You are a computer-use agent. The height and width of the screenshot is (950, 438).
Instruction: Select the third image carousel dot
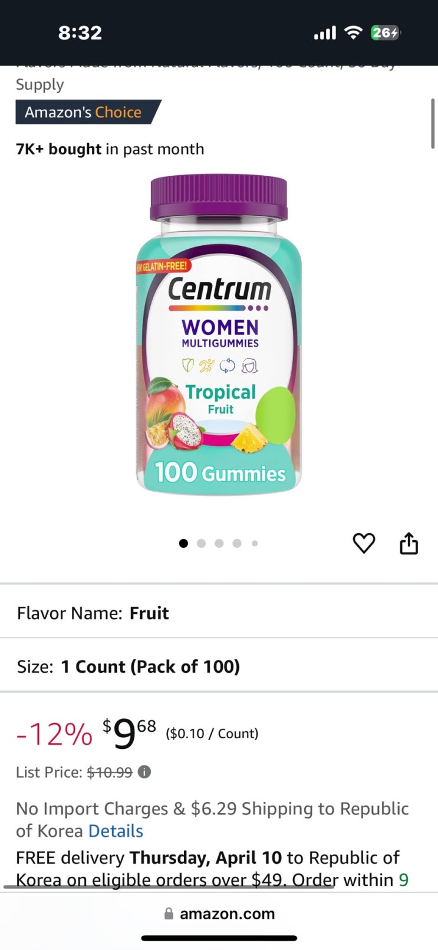point(219,543)
